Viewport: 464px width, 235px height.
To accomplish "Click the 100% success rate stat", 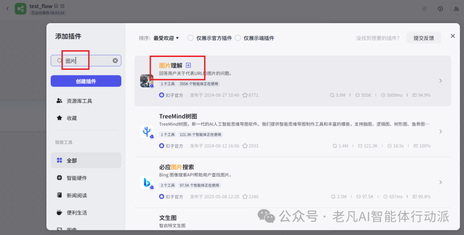I will pos(422,146).
